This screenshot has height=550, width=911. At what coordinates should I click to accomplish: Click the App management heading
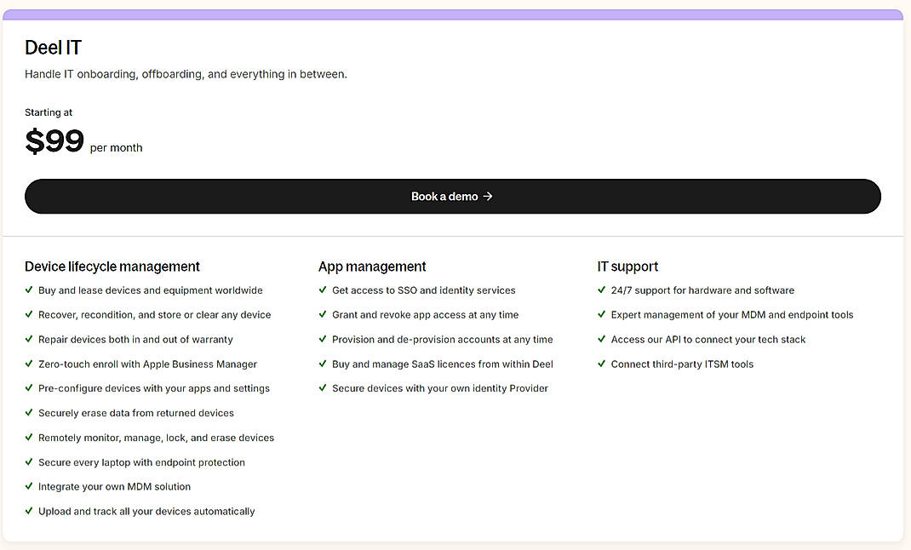[x=372, y=266]
